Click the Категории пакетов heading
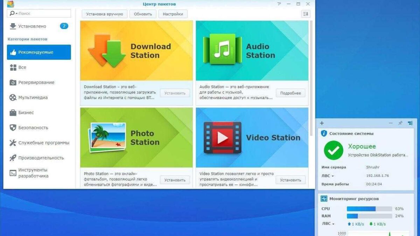 pos(27,39)
